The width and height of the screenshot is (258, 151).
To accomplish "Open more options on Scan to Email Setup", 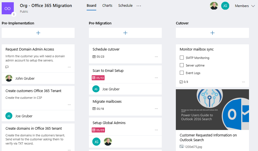I will click(156, 78).
